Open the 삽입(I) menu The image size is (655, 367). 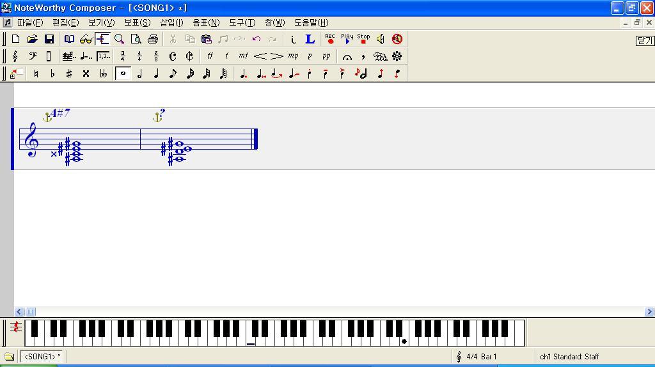(x=171, y=22)
